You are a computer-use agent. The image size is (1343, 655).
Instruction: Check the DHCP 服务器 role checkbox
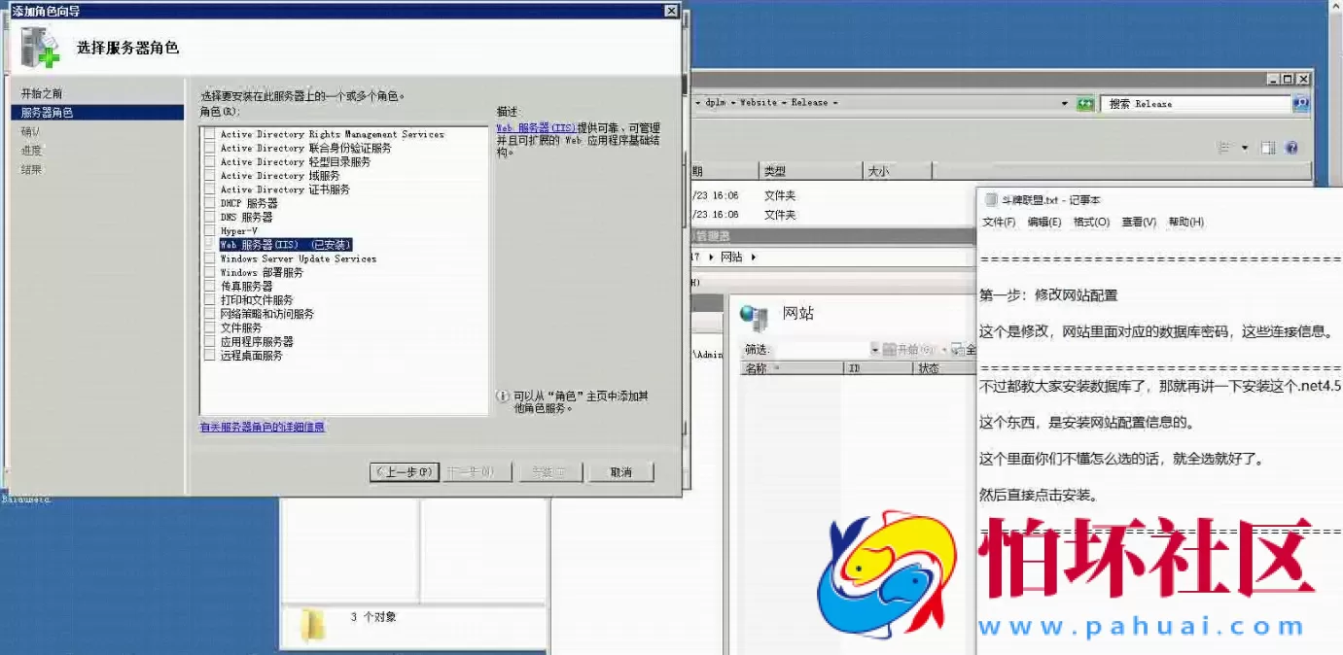point(209,203)
